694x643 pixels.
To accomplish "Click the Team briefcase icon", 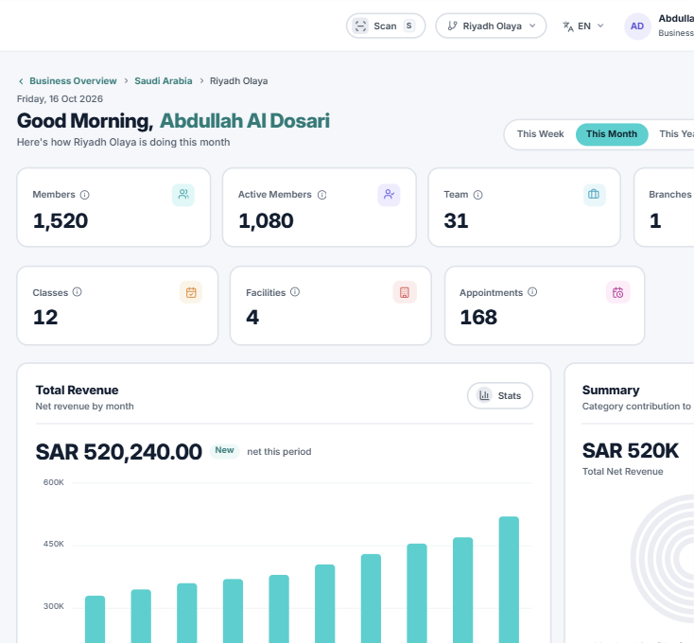I will point(594,195).
